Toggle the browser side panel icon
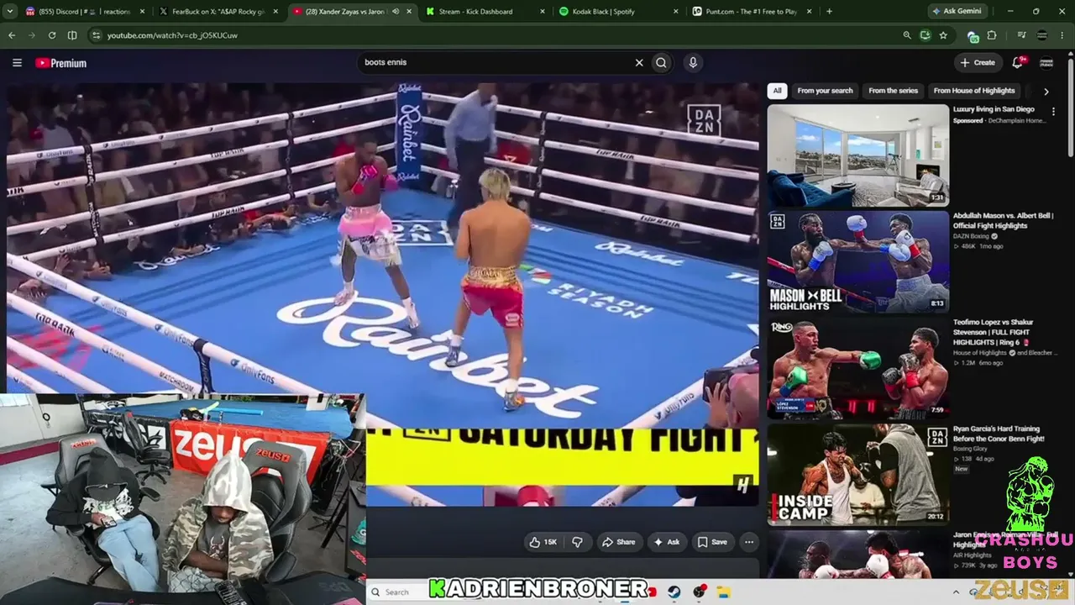 (x=72, y=35)
